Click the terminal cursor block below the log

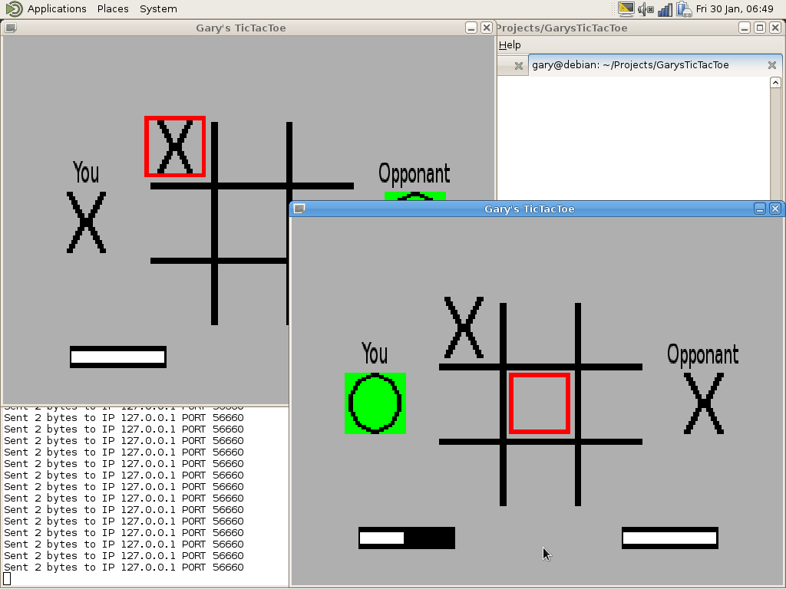pyautogui.click(x=7, y=579)
